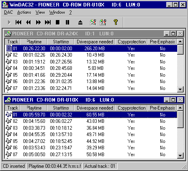Pause playback with the pause button

coord(67,22)
